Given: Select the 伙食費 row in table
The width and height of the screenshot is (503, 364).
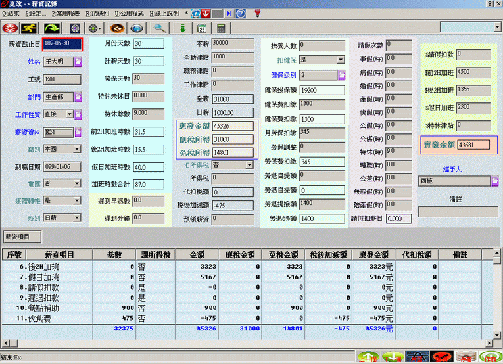Looking at the screenshot, I should click(x=247, y=319).
